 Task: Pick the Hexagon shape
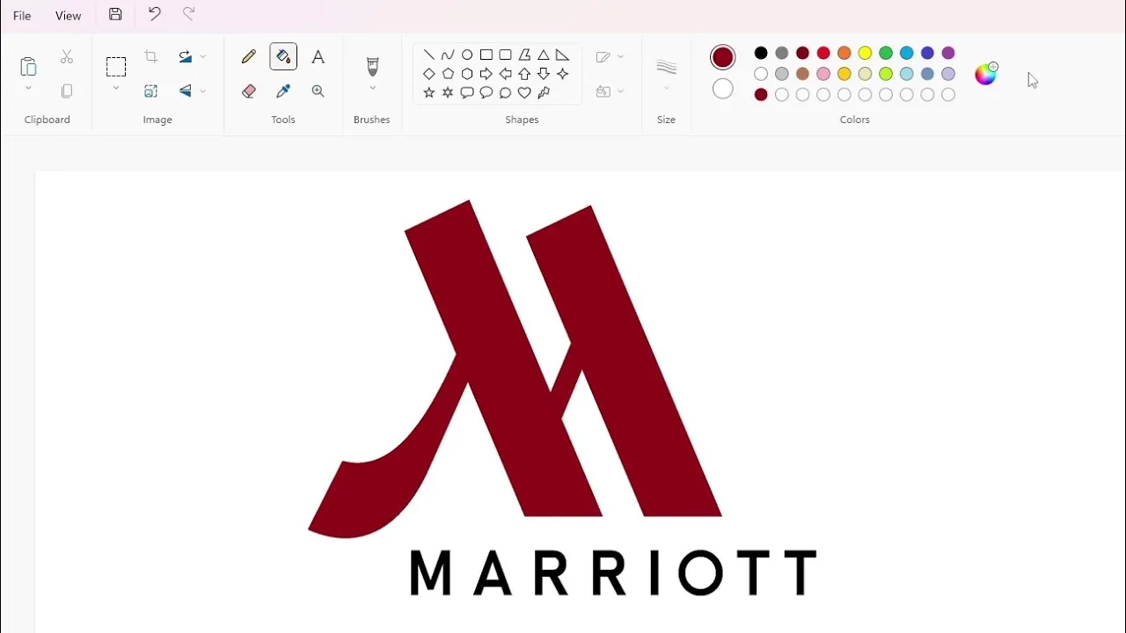(x=467, y=74)
